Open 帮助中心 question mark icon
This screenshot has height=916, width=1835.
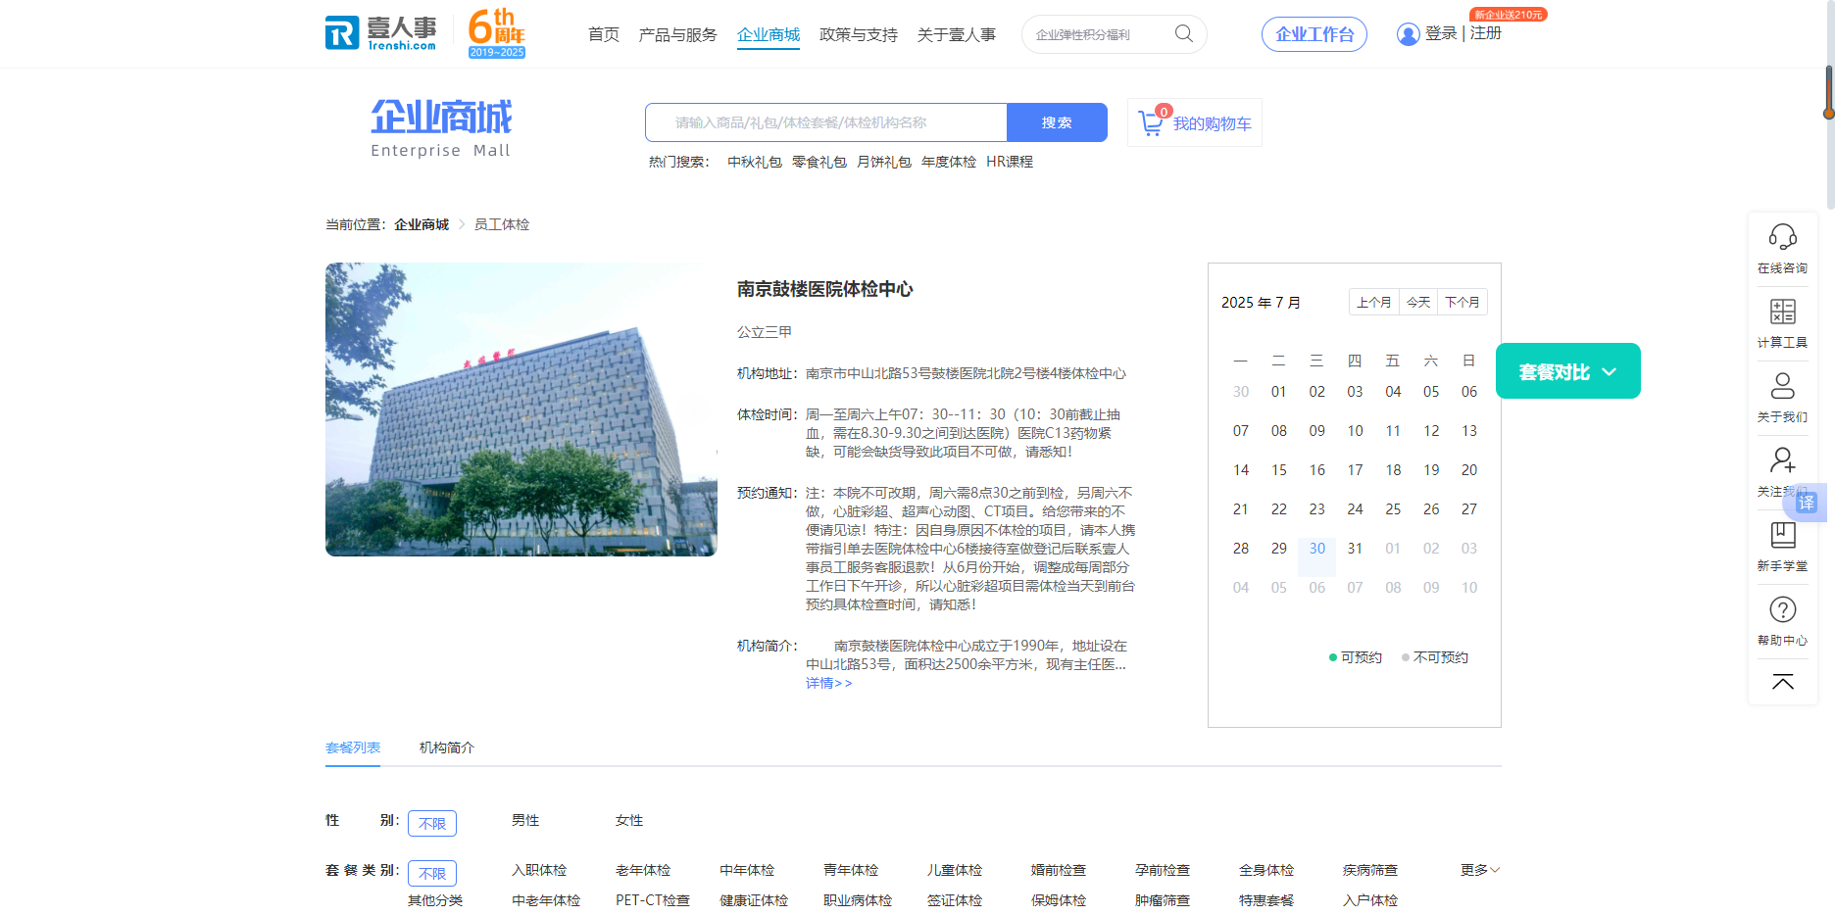point(1782,609)
